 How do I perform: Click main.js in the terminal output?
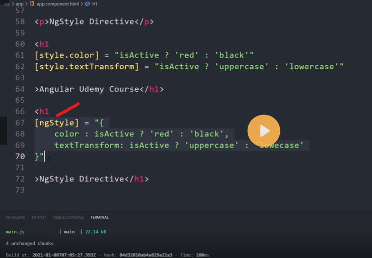coord(15,232)
